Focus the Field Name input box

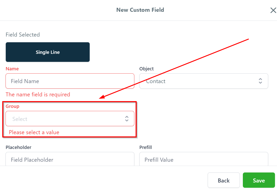[70, 81]
